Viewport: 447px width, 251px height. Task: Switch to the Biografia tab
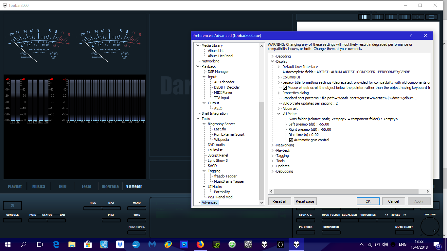click(x=110, y=186)
